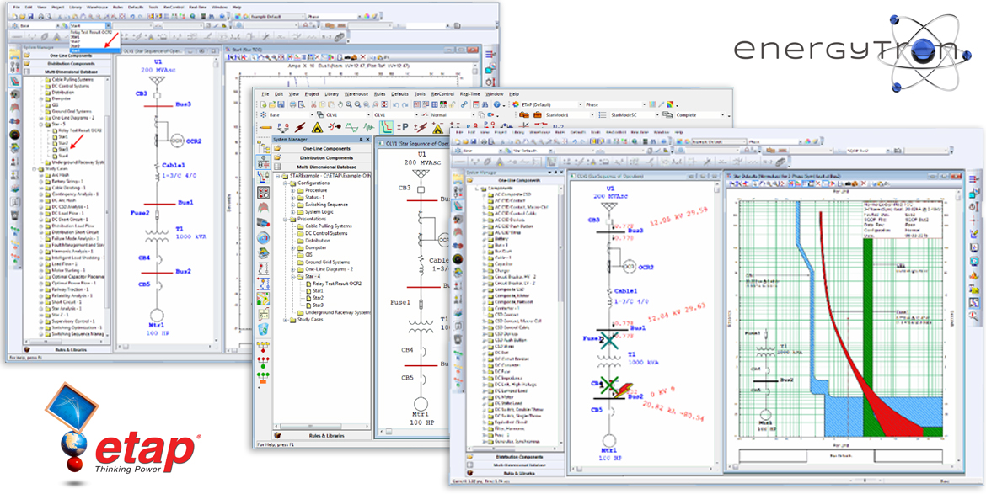This screenshot has width=986, height=494.
Task: Click blue Help question icon in middle window
Action: [496, 104]
